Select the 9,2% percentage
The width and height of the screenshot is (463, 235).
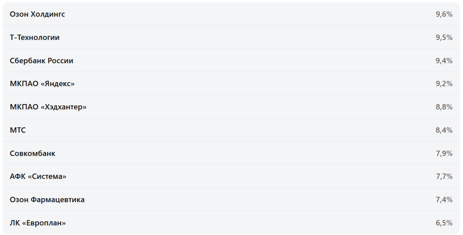[444, 83]
